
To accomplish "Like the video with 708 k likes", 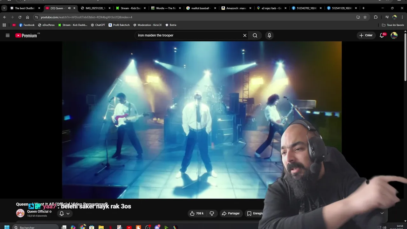I will 197,213.
